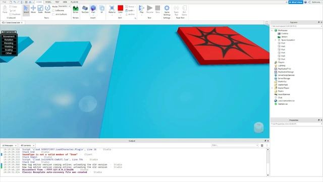Open the Mode Geometric dropdown
The height and width of the screenshot is (182, 323).
(64, 7)
